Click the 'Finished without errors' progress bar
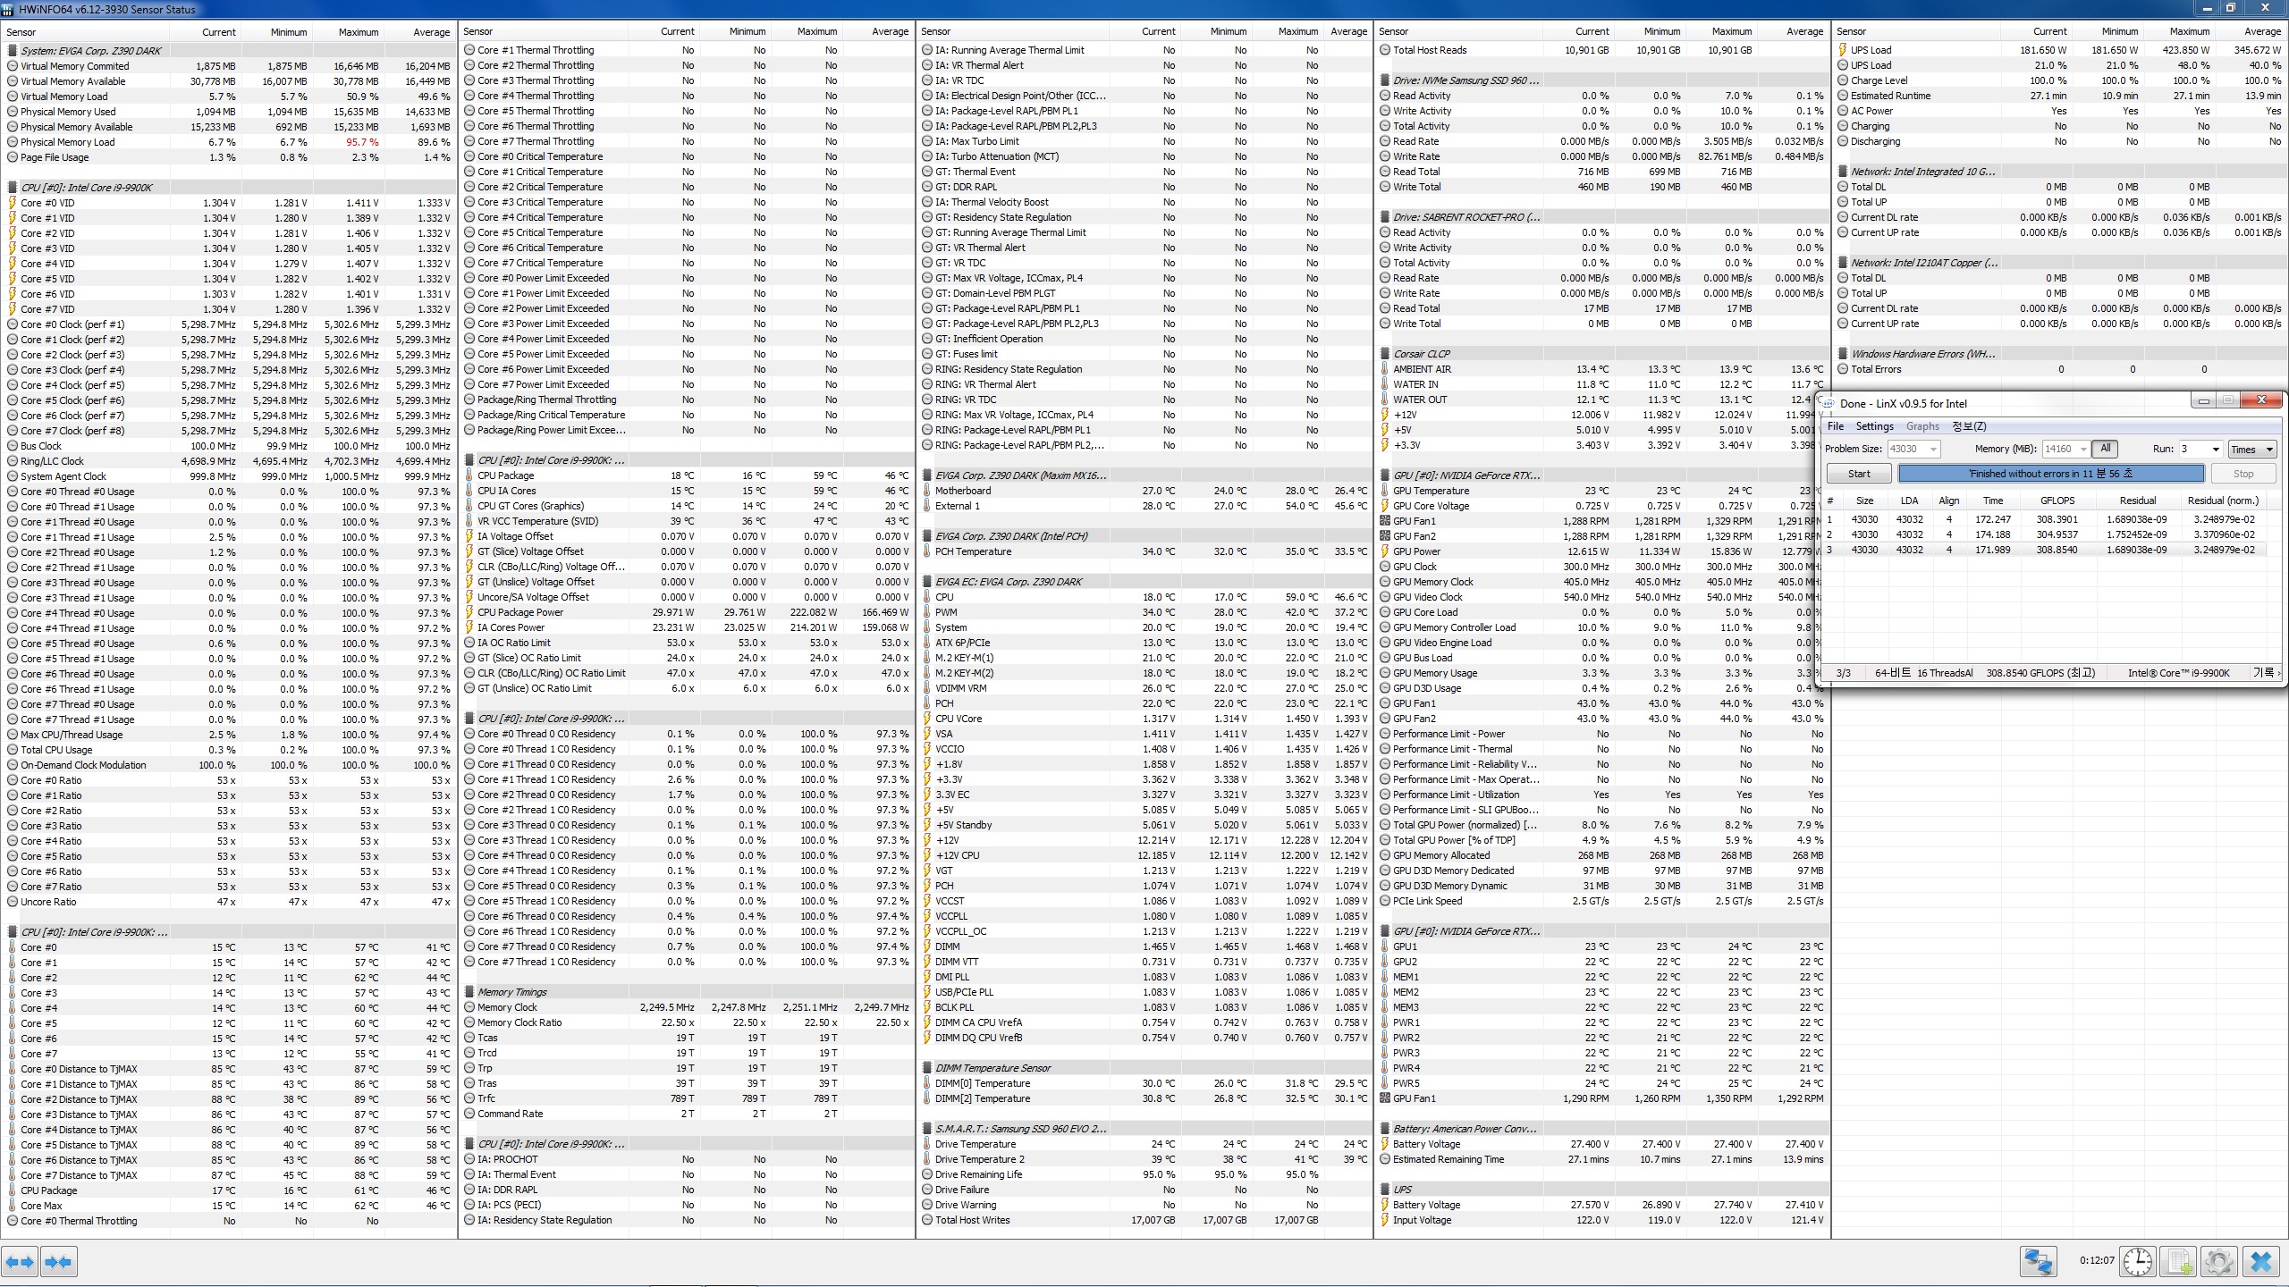 pos(2051,474)
